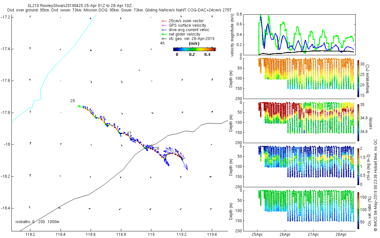The height and width of the screenshot is (238, 380).
Task: Click the 119.2 longitude tick label
Action: pyautogui.click(x=181, y=235)
